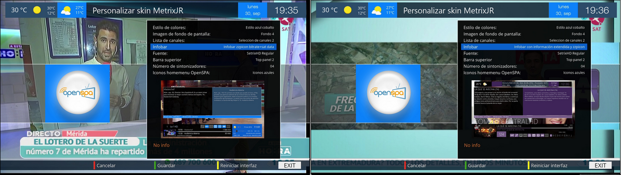621x175 pixels.
Task: Select 'Iconos homemenu OpenSPA' row in 19:35 screen
Action: click(214, 73)
